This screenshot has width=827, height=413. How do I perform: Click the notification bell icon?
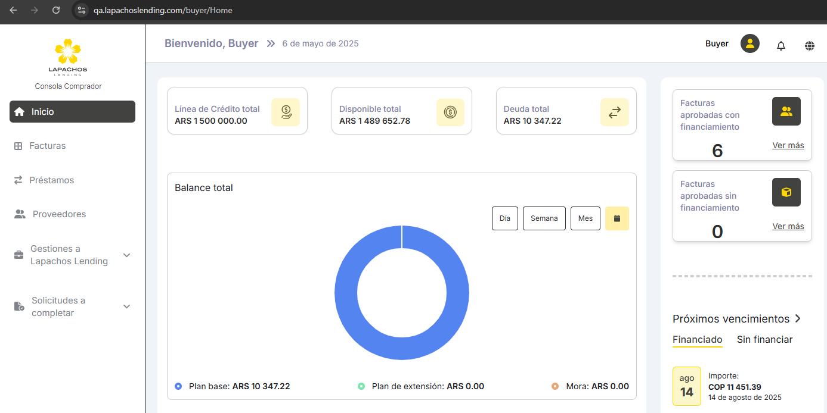tap(781, 46)
